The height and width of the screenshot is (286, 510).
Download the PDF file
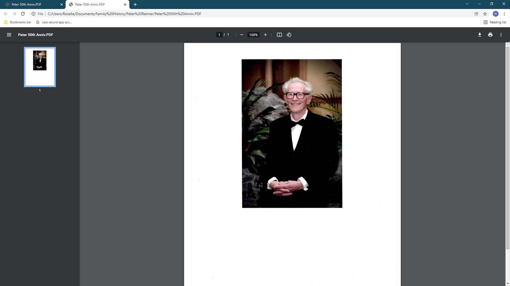coord(479,35)
